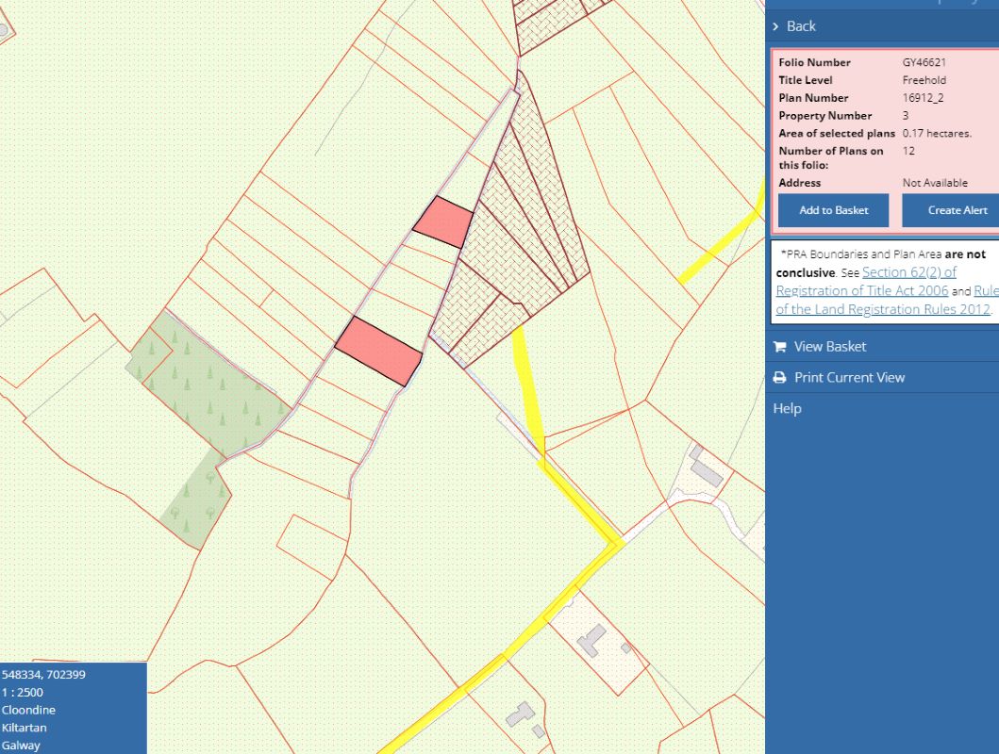Image resolution: width=999 pixels, height=754 pixels.
Task: Click the L-shaped building near bottom road
Action: (592, 640)
